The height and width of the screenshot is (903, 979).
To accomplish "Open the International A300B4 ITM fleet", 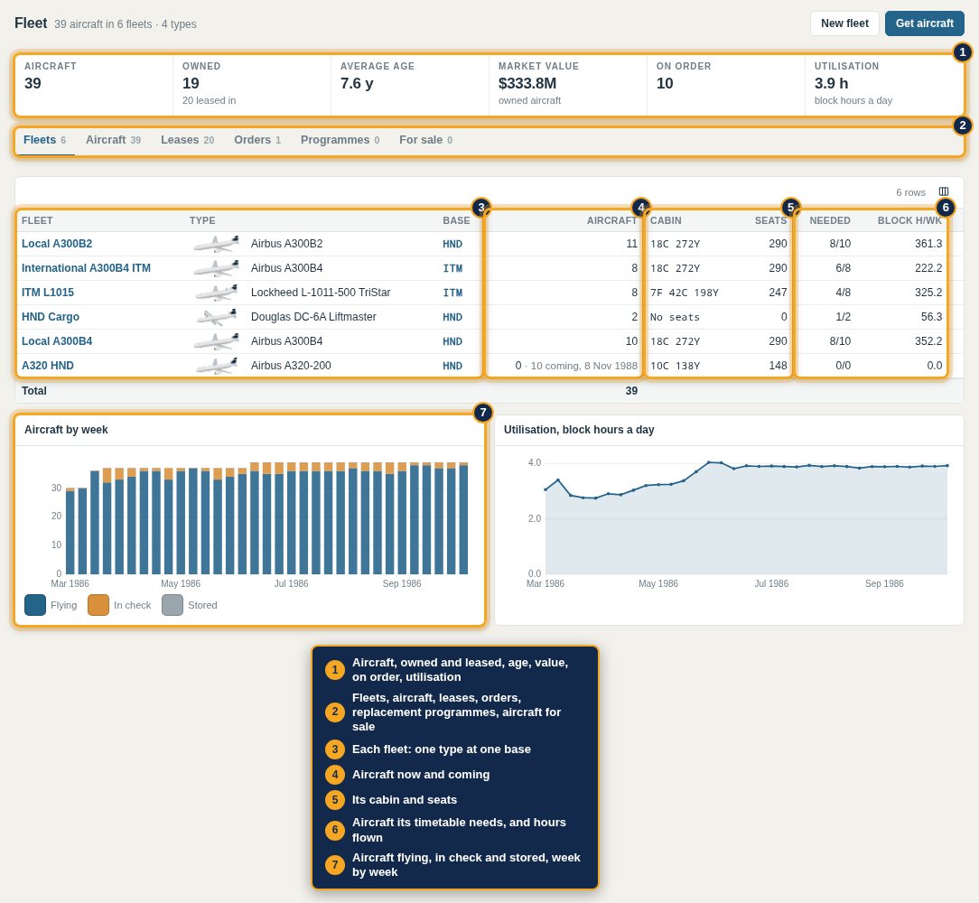I will coord(86,268).
